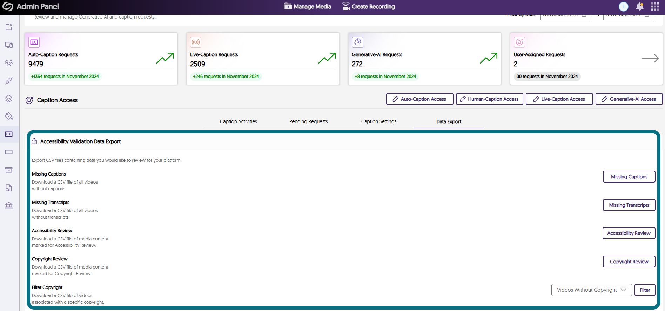Click Create Recording in the top bar
The width and height of the screenshot is (665, 311).
click(368, 7)
